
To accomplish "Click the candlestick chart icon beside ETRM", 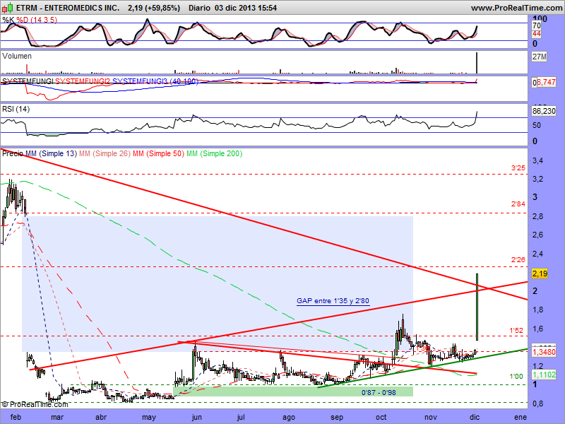I will point(8,7).
